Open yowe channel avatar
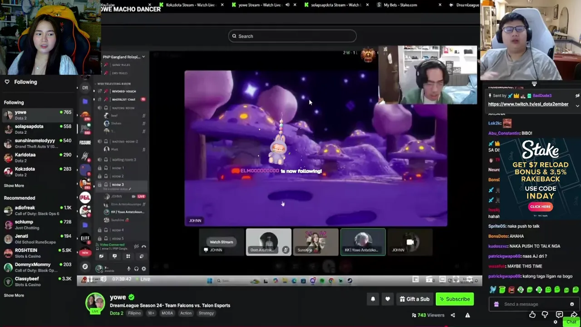The image size is (581, 327). (95, 303)
